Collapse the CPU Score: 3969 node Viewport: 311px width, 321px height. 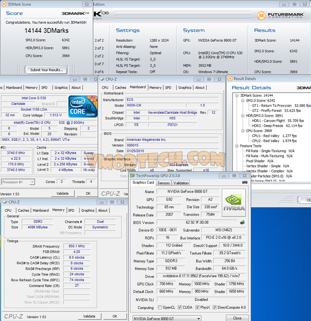[x=243, y=131]
